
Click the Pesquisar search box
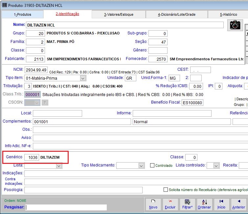tap(66, 207)
